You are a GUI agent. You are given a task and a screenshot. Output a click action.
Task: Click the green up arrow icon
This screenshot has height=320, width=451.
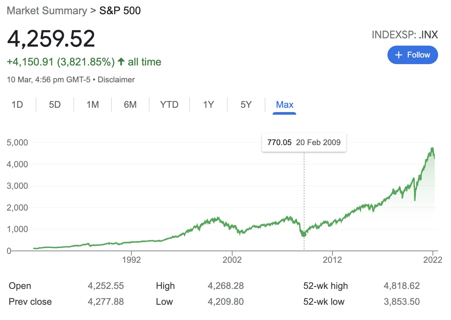pos(121,61)
